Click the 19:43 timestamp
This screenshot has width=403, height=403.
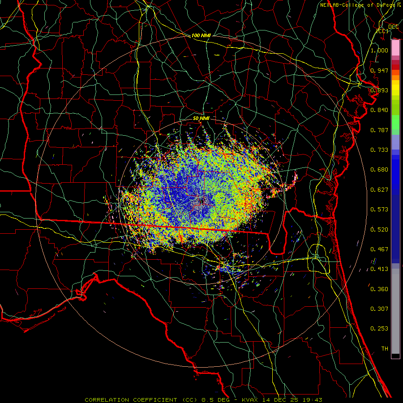pyautogui.click(x=312, y=400)
